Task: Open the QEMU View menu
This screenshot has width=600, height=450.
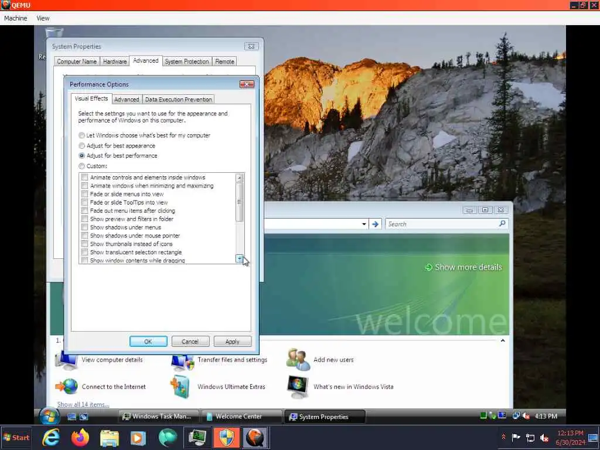Action: coord(43,18)
